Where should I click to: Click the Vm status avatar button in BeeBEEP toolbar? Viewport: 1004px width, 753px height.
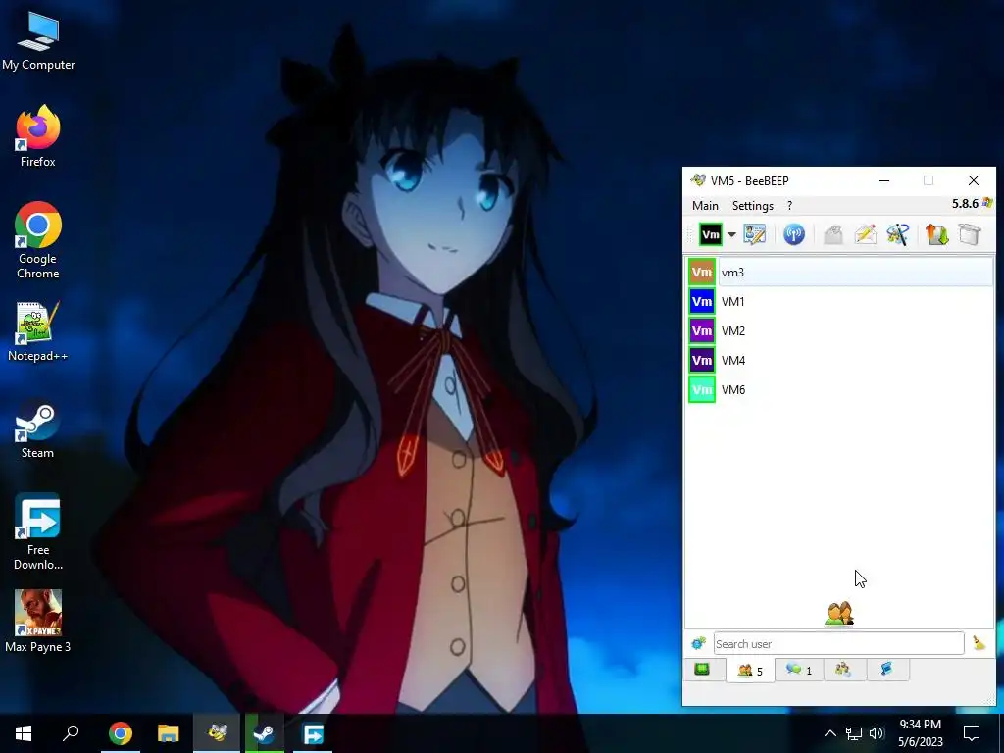tap(710, 234)
